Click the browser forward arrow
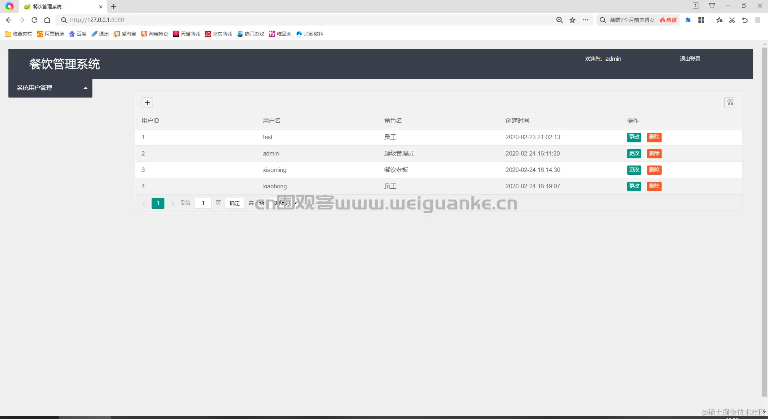Viewport: 768px width, 419px height. pyautogui.click(x=22, y=20)
